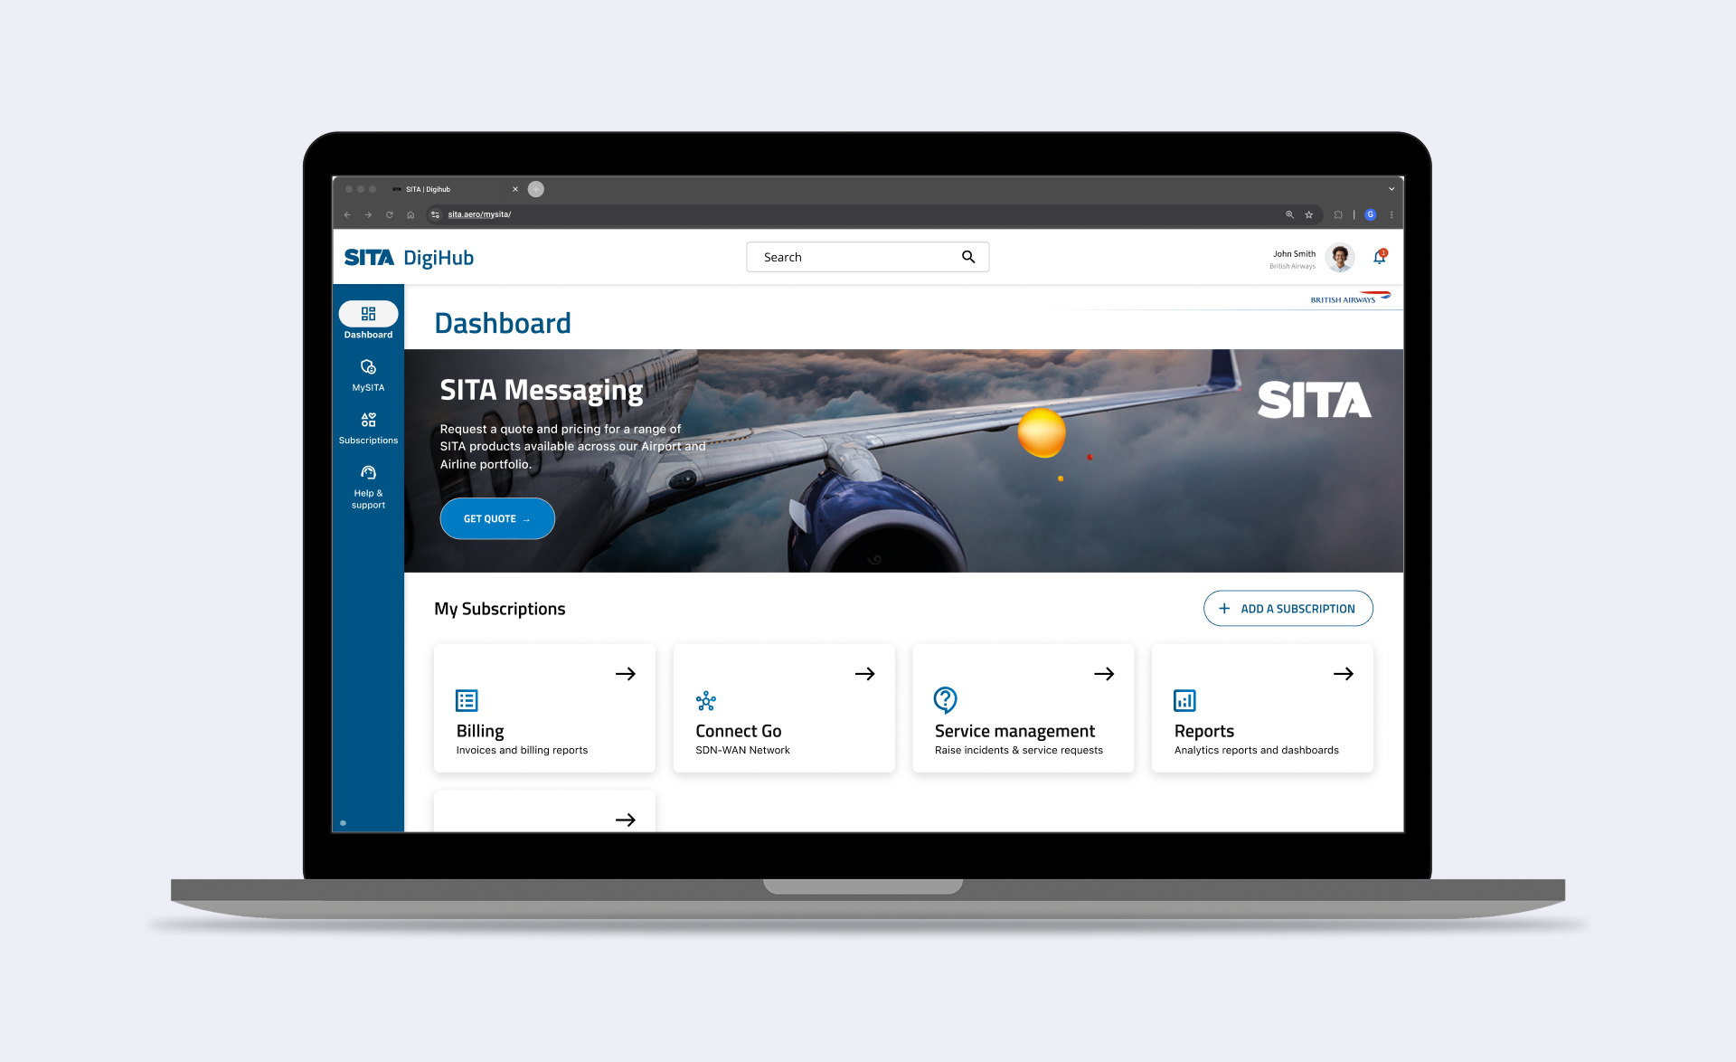Screen dimensions: 1736x1062
Task: Click the search magnifier icon
Action: (x=968, y=257)
